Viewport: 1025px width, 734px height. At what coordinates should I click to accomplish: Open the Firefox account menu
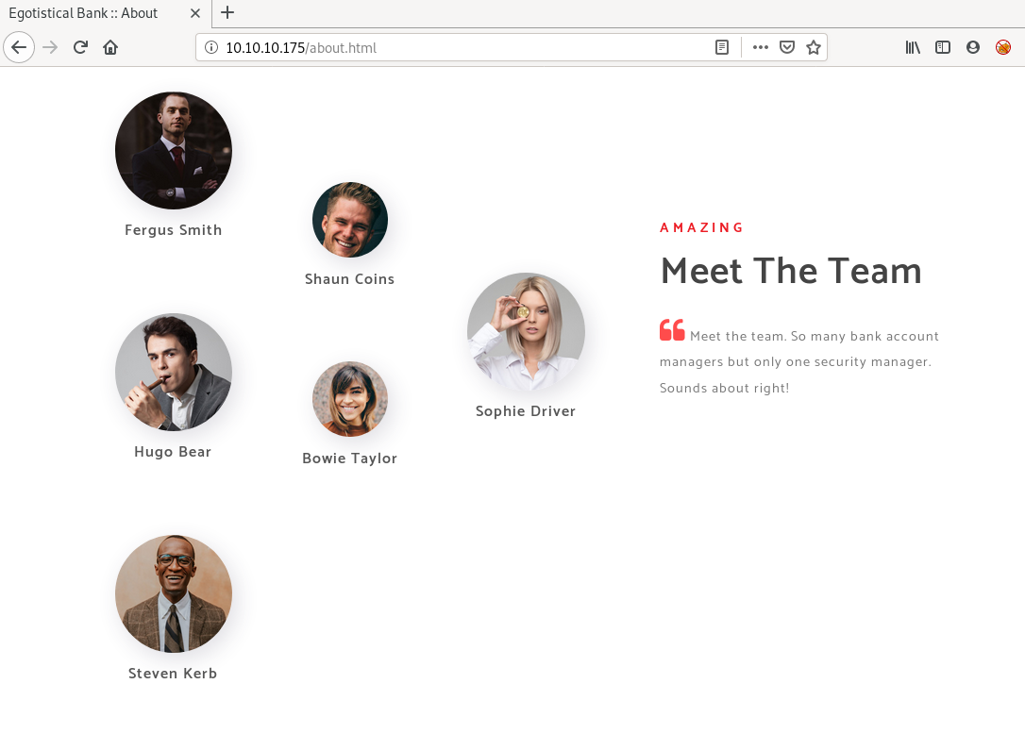tap(973, 47)
